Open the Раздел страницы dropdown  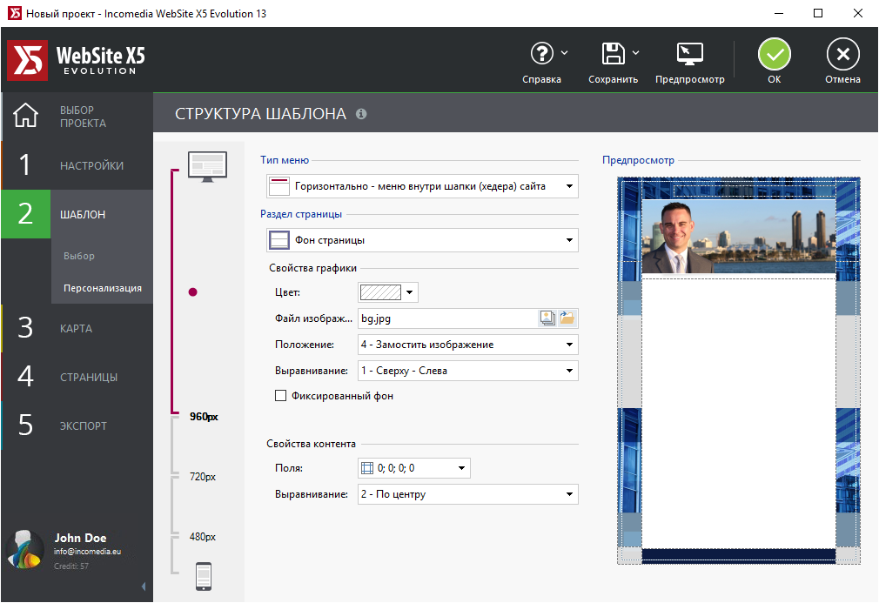422,240
